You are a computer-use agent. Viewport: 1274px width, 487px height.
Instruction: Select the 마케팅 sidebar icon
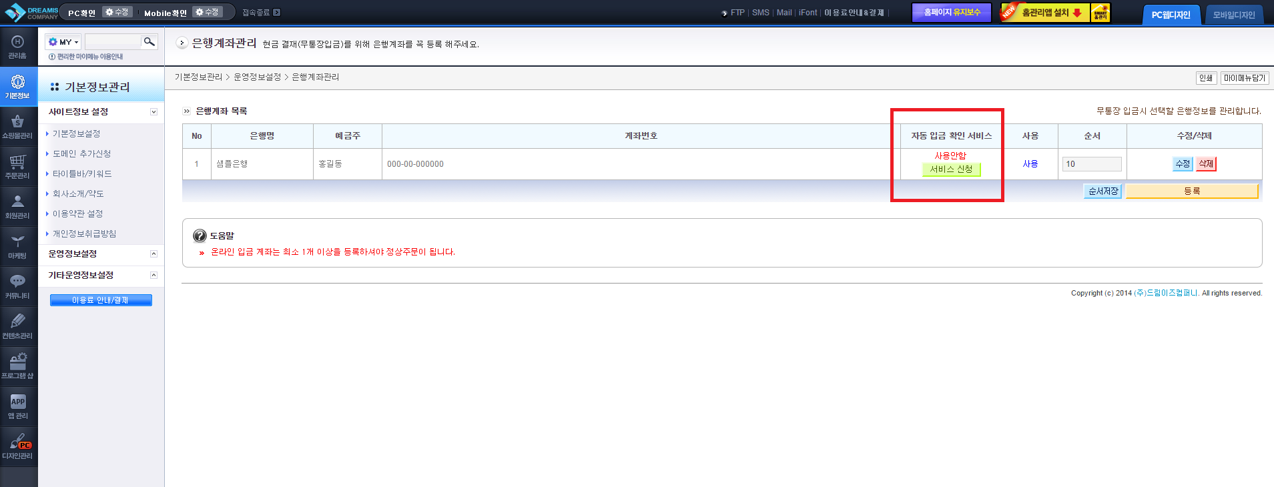(18, 247)
